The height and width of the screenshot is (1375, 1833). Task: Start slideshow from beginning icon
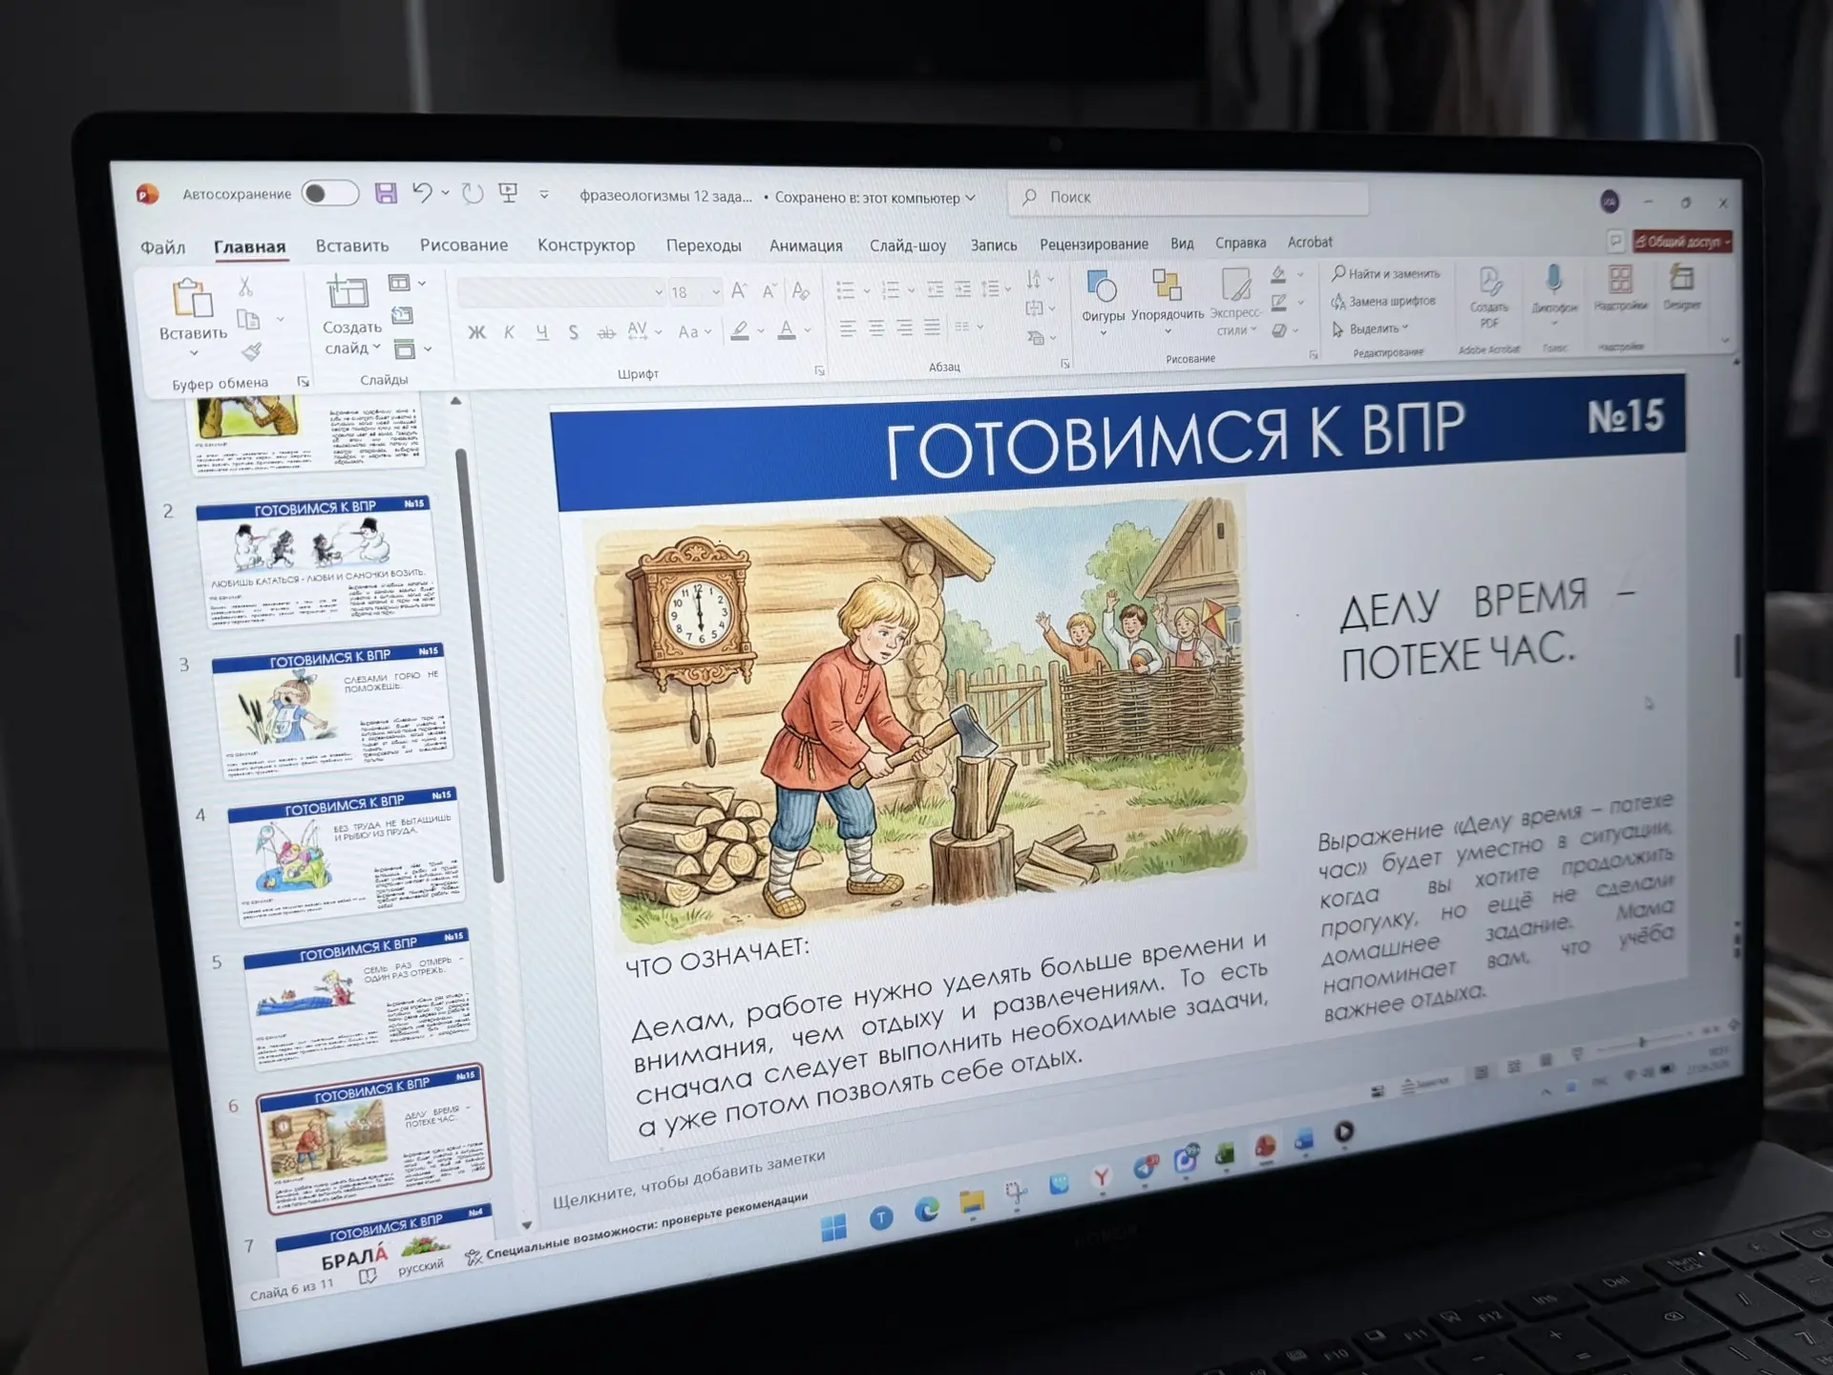[509, 194]
